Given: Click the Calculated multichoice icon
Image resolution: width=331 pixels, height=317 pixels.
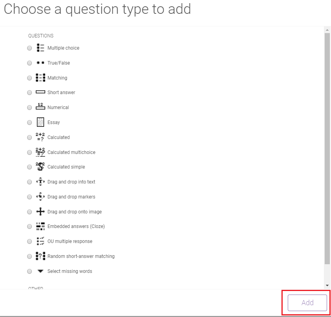Looking at the screenshot, I should click(x=40, y=152).
